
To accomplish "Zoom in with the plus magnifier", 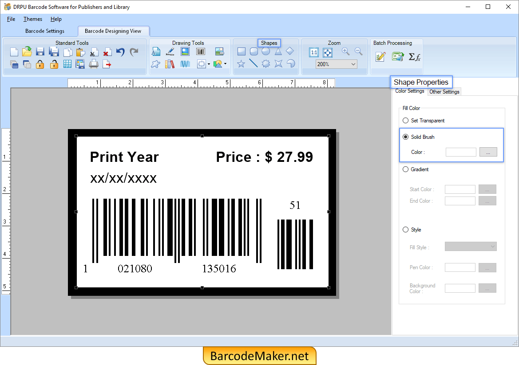I will pyautogui.click(x=345, y=51).
